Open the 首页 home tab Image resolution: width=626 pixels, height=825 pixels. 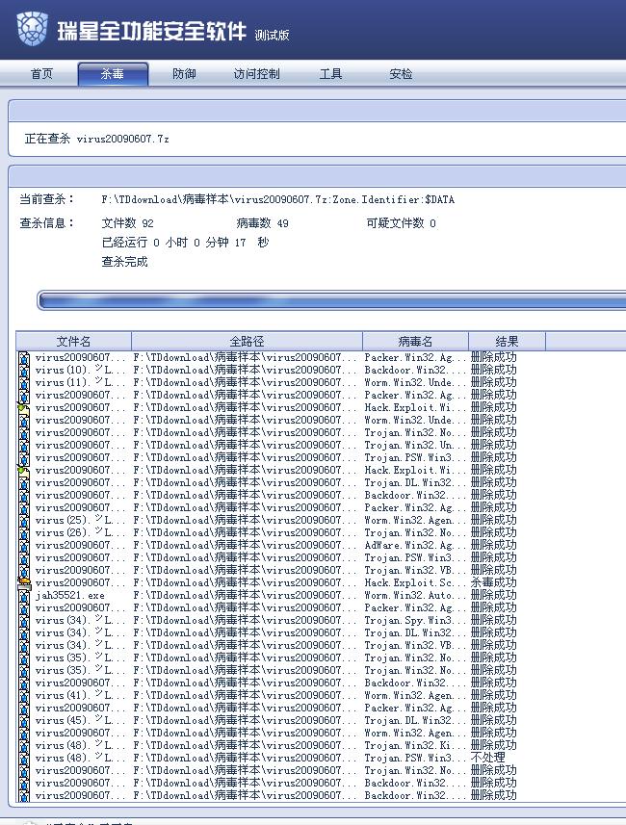coord(41,74)
